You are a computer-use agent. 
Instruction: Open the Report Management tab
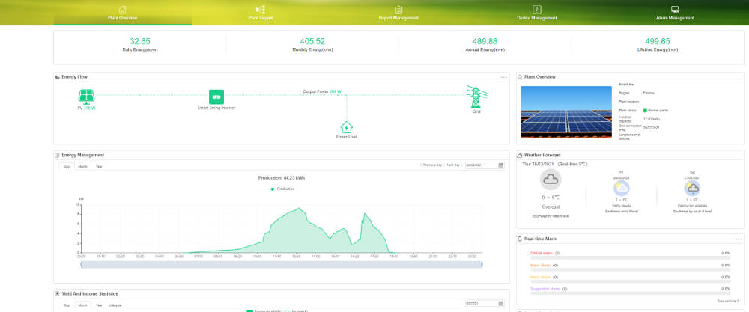[x=398, y=13]
